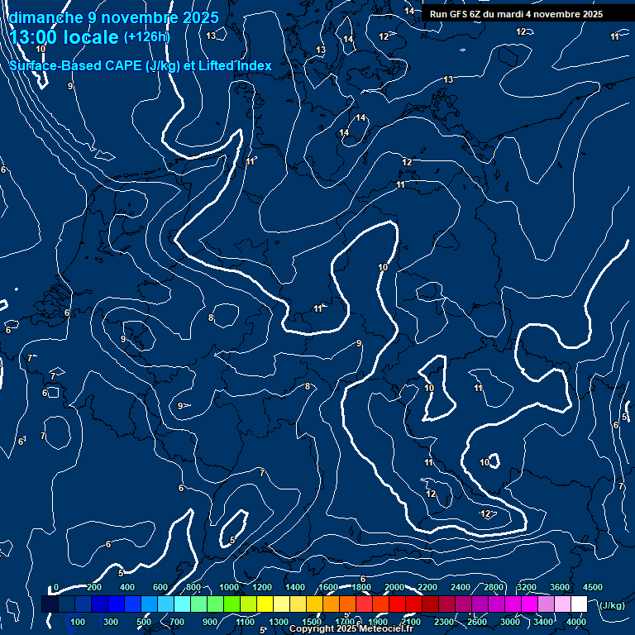635x635 pixels.
Task: Click the '4000' label under the scale
Action: tap(575, 622)
